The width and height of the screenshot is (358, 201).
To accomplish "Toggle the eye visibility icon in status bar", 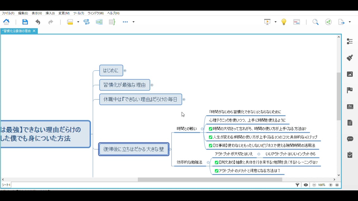I will 306,185.
